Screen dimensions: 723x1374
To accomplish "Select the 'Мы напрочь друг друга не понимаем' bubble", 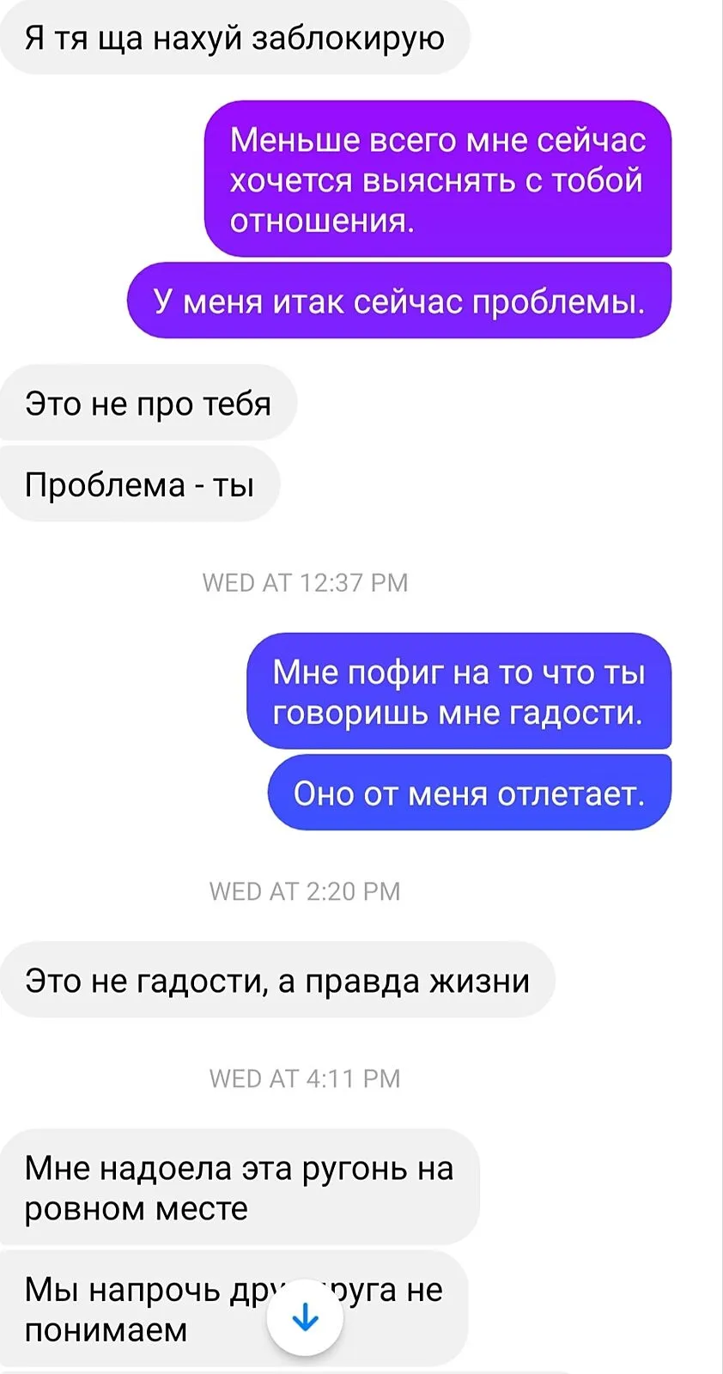I will 234,1309.
